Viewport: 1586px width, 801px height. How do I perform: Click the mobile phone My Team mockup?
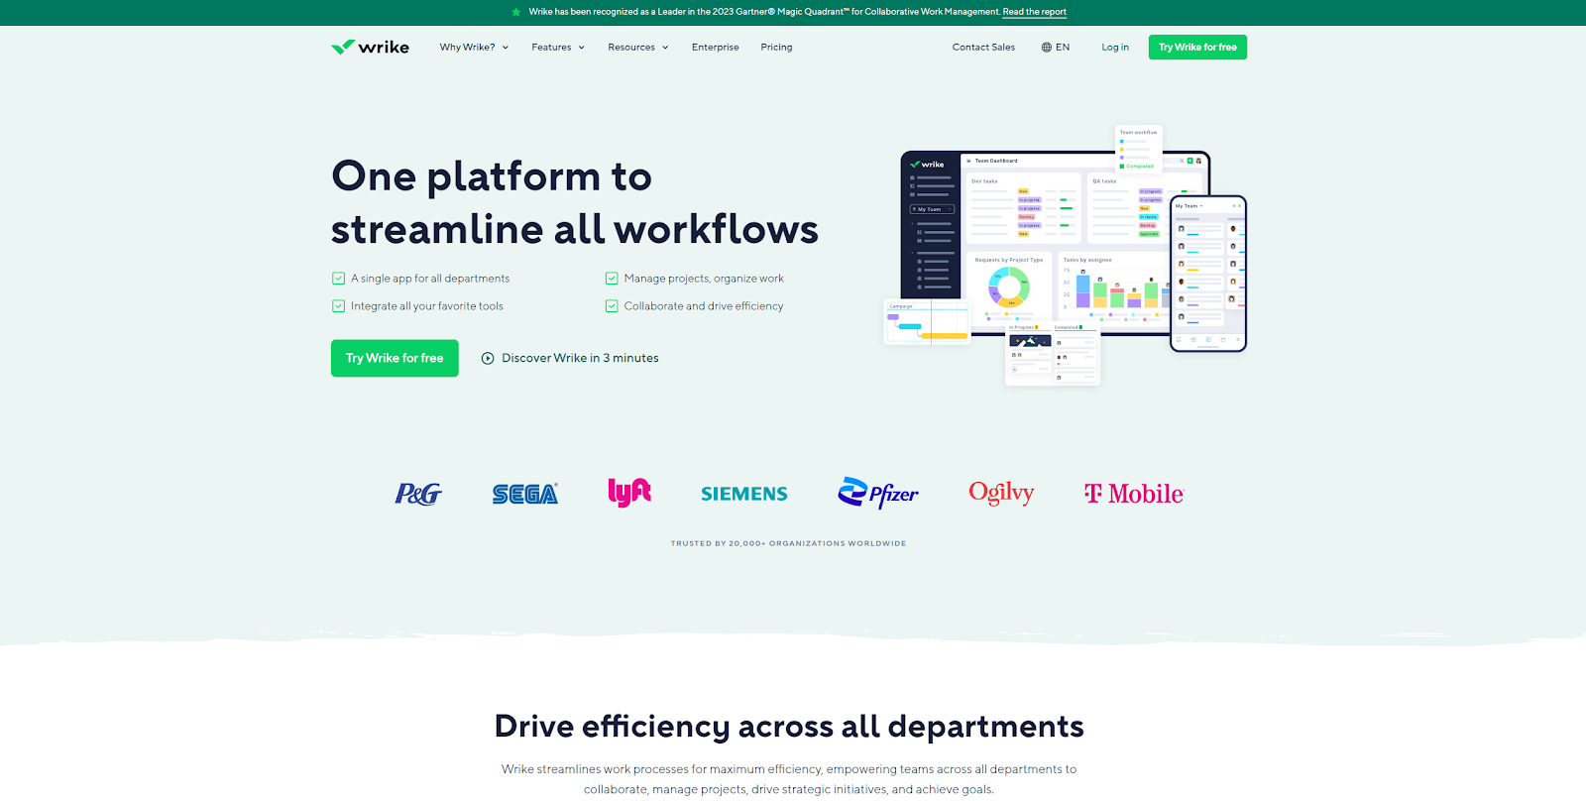pos(1208,274)
